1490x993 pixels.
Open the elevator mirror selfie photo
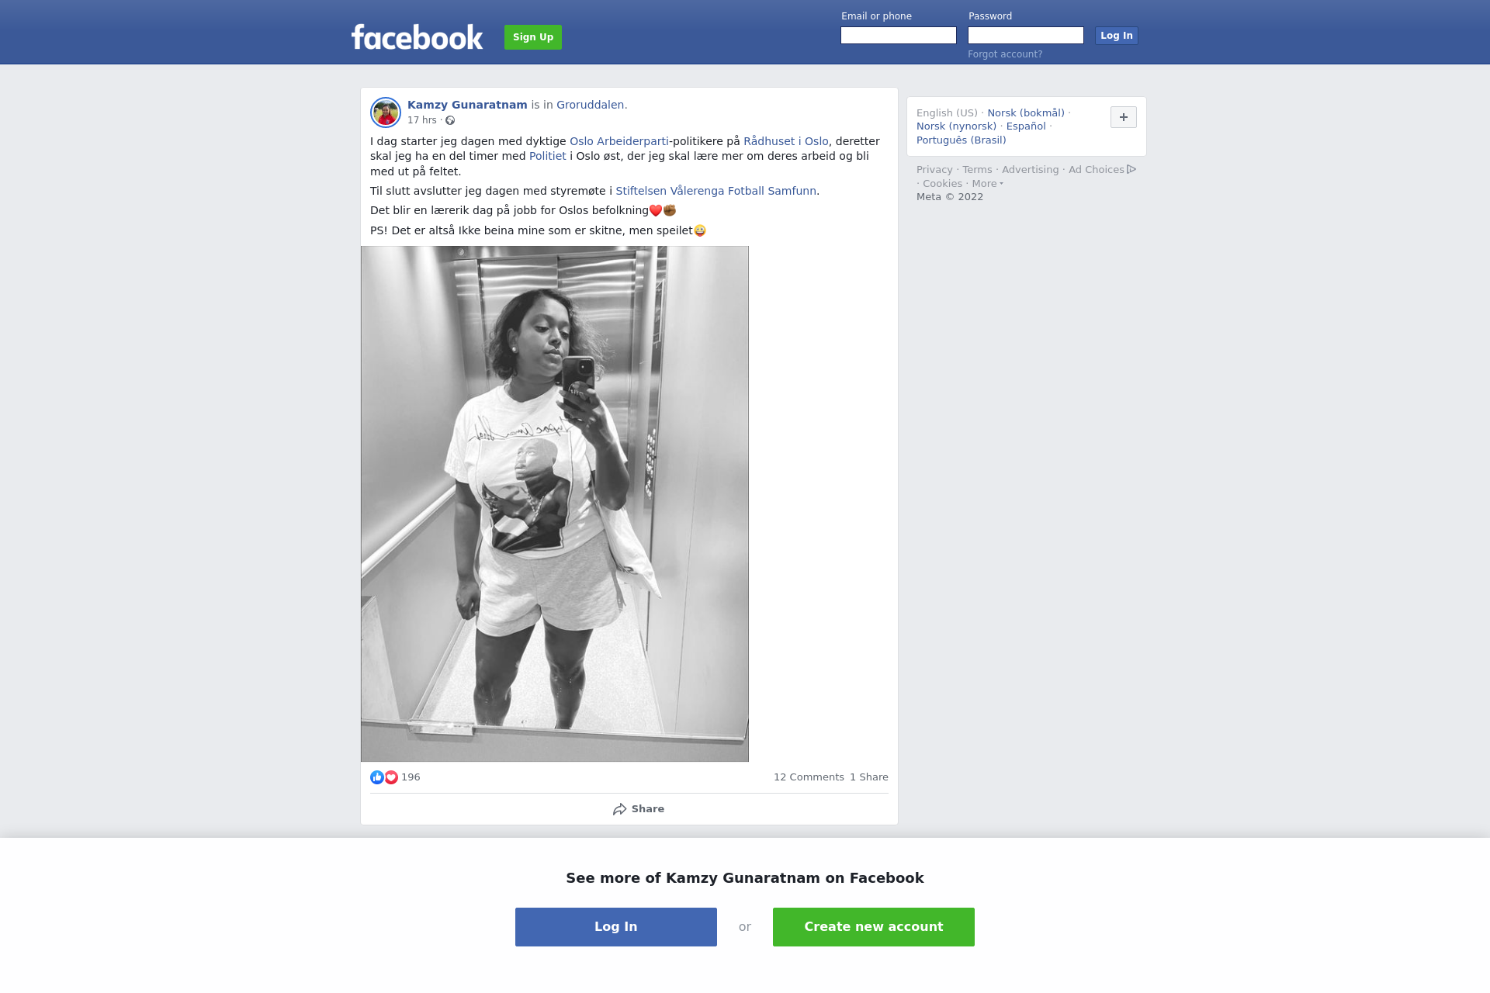click(x=555, y=503)
